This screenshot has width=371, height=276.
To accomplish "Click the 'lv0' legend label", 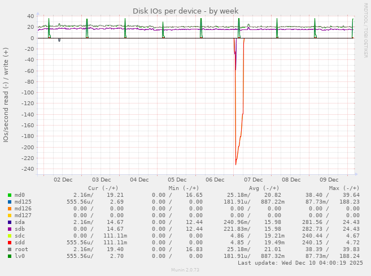I will coord(20,256).
